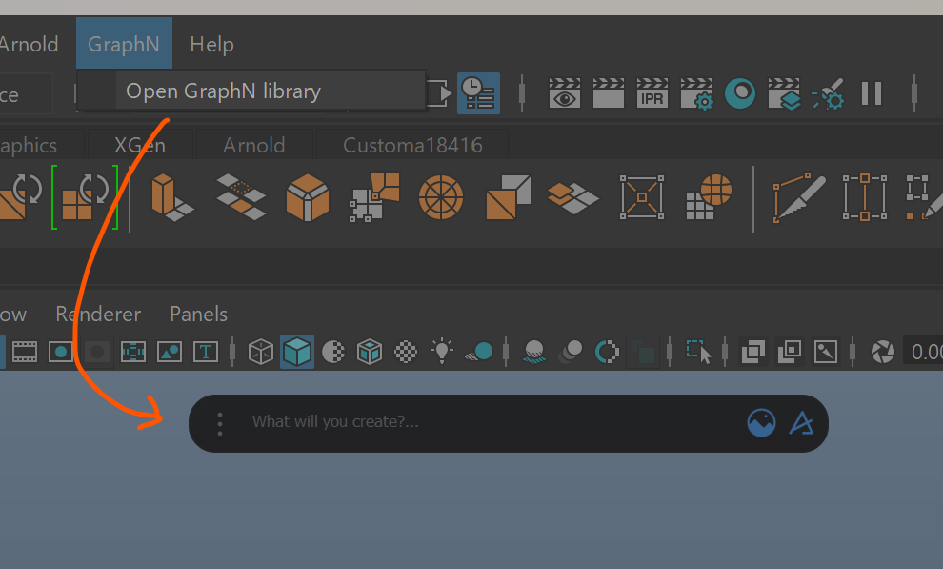Select the Bevel cube shelf icon
Screen dimensions: 943x569
tap(308, 197)
